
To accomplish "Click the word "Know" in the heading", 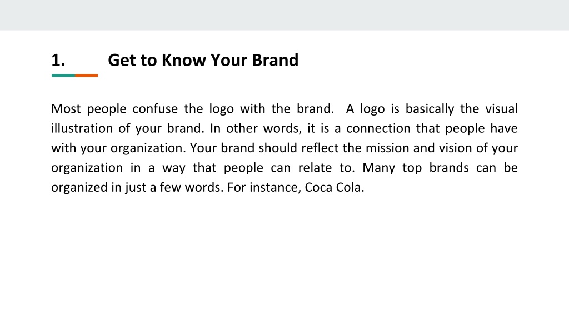I will [x=183, y=60].
